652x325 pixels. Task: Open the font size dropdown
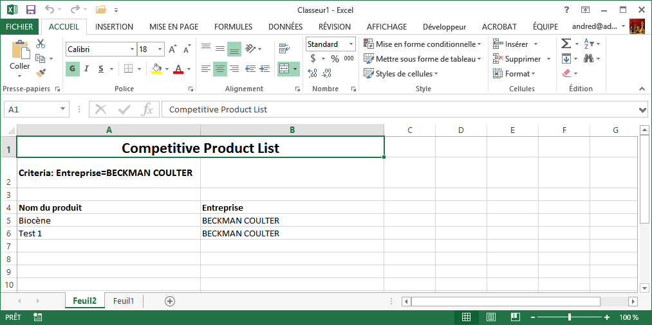coord(160,49)
